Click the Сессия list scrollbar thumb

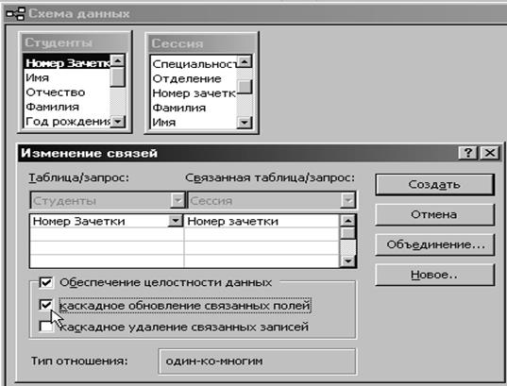[245, 87]
